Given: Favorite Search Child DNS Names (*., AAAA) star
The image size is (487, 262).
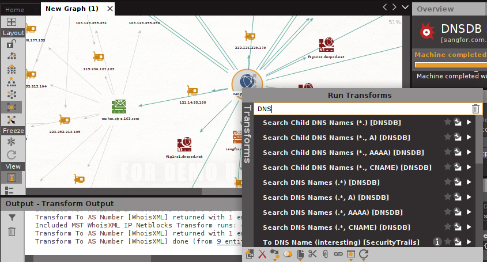Looking at the screenshot, I should (448, 152).
